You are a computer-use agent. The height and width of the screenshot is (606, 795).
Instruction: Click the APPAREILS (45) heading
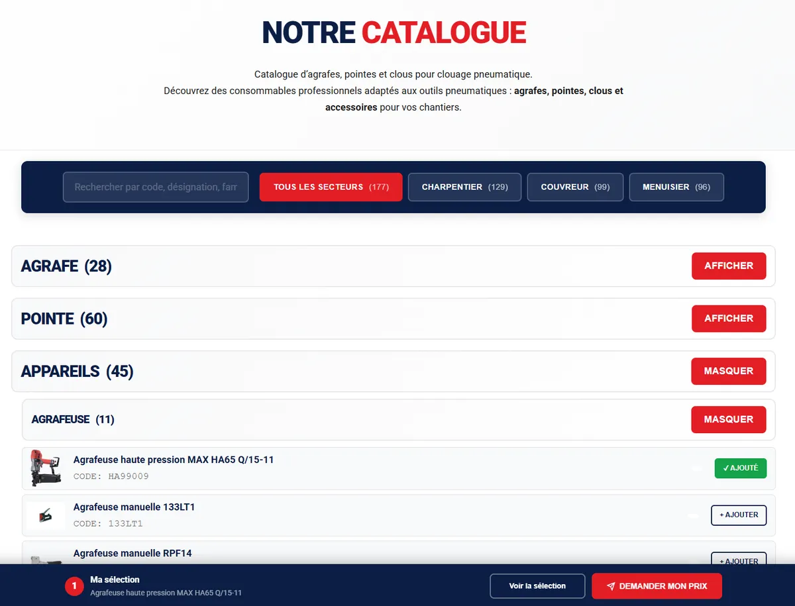(78, 372)
